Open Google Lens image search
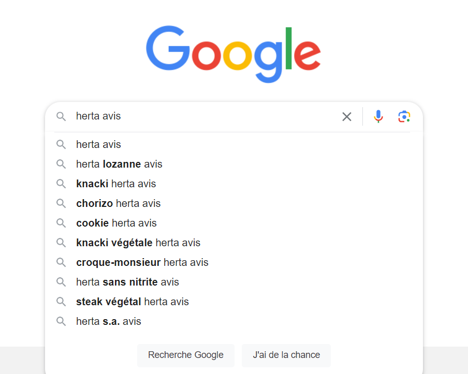This screenshot has width=468, height=374. click(404, 116)
